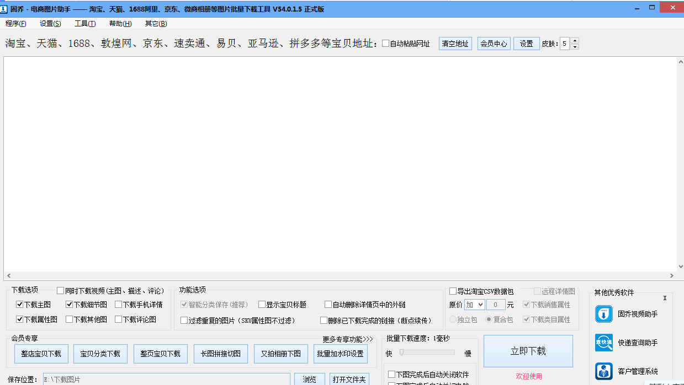The height and width of the screenshot is (385, 684).
Task: Click the 整店宝贝下载 button
Action: [x=41, y=354]
